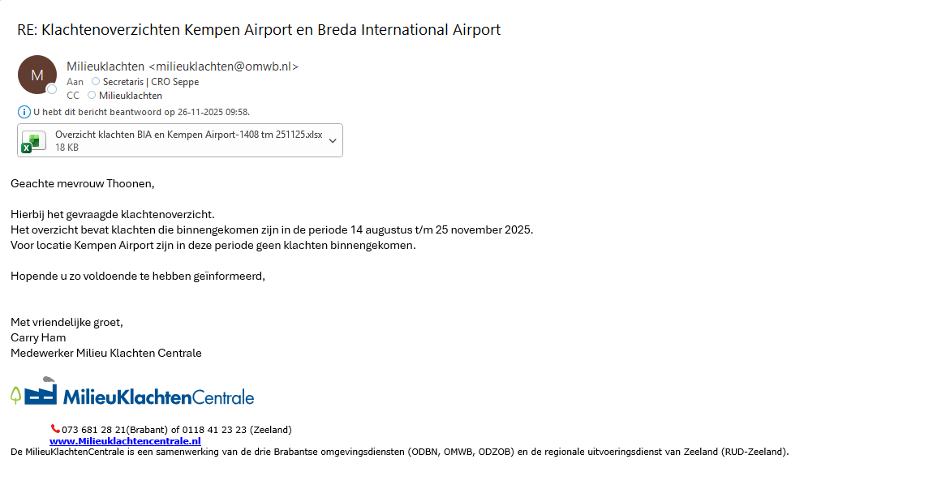The height and width of the screenshot is (489, 933).
Task: Click the sender avatar with letter M
Action: tap(37, 75)
